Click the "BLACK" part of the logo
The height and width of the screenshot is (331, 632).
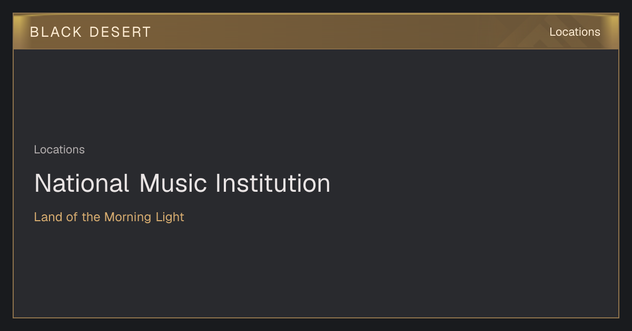click(x=56, y=32)
